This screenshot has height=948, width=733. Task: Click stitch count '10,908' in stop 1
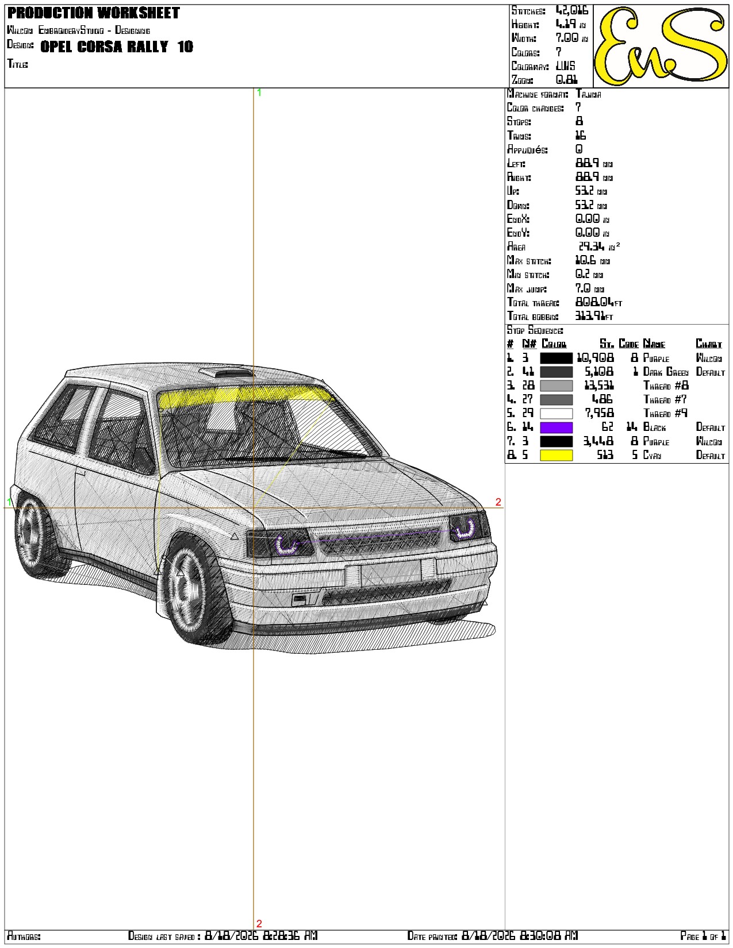click(595, 358)
